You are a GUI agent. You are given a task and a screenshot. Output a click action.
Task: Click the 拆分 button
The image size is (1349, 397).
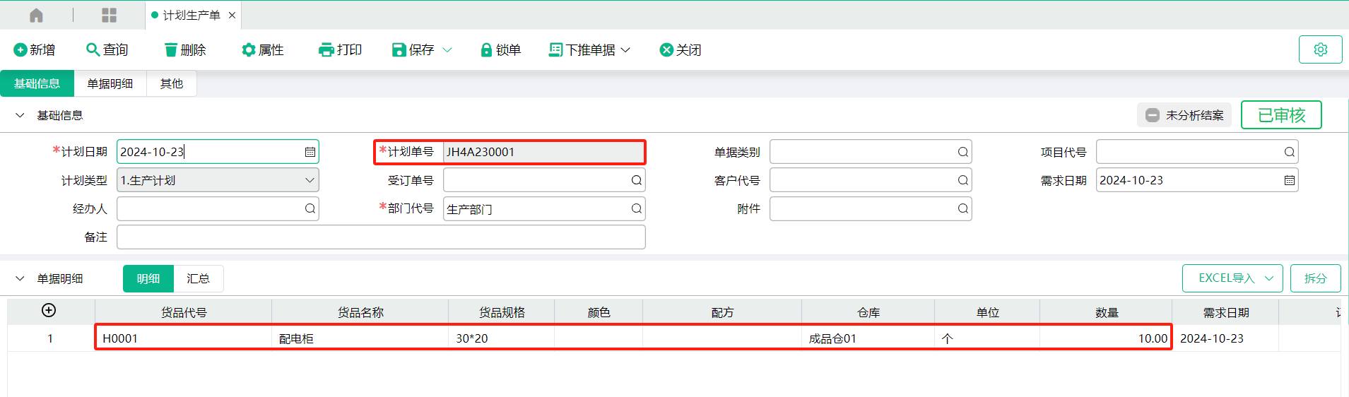click(1315, 278)
